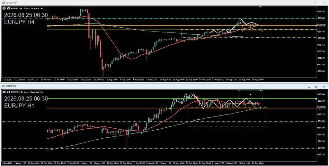This screenshot has width=329, height=166.
Task: Click center handle of green rectangle in H1
Action: tap(251, 94)
